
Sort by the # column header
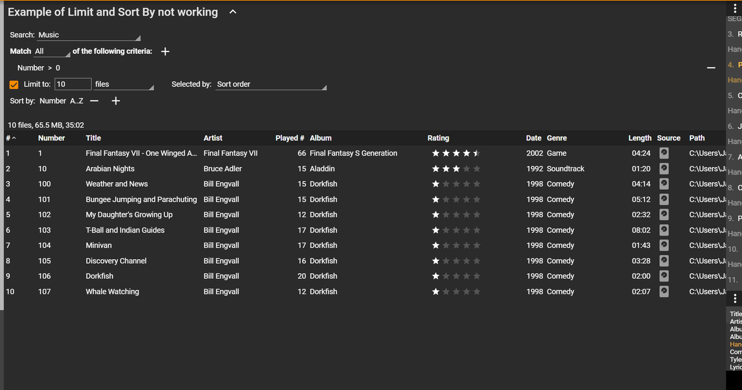coord(11,138)
